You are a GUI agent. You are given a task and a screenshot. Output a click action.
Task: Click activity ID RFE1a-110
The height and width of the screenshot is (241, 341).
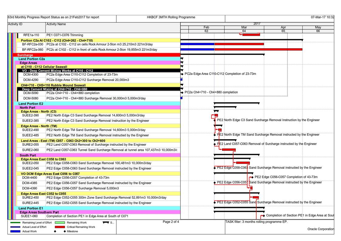[x=31, y=35]
